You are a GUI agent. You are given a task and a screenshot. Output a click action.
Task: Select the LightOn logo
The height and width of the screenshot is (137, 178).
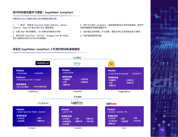[77, 103]
